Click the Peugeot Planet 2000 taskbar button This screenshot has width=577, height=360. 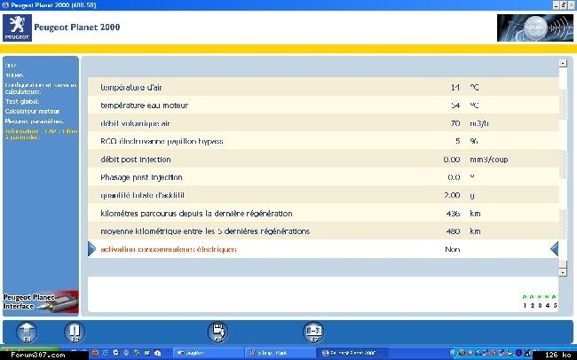point(353,353)
